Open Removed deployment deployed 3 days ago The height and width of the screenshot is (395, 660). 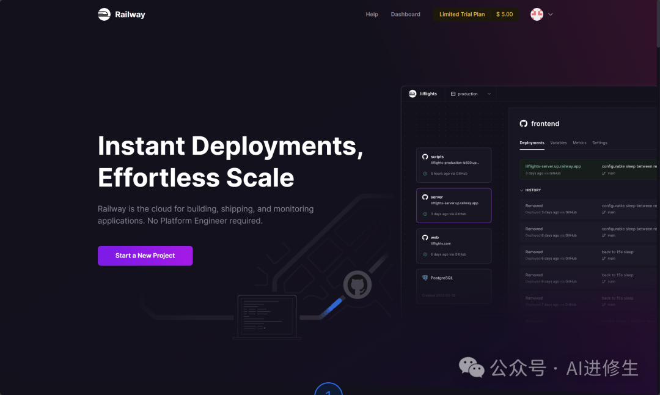tap(588, 209)
